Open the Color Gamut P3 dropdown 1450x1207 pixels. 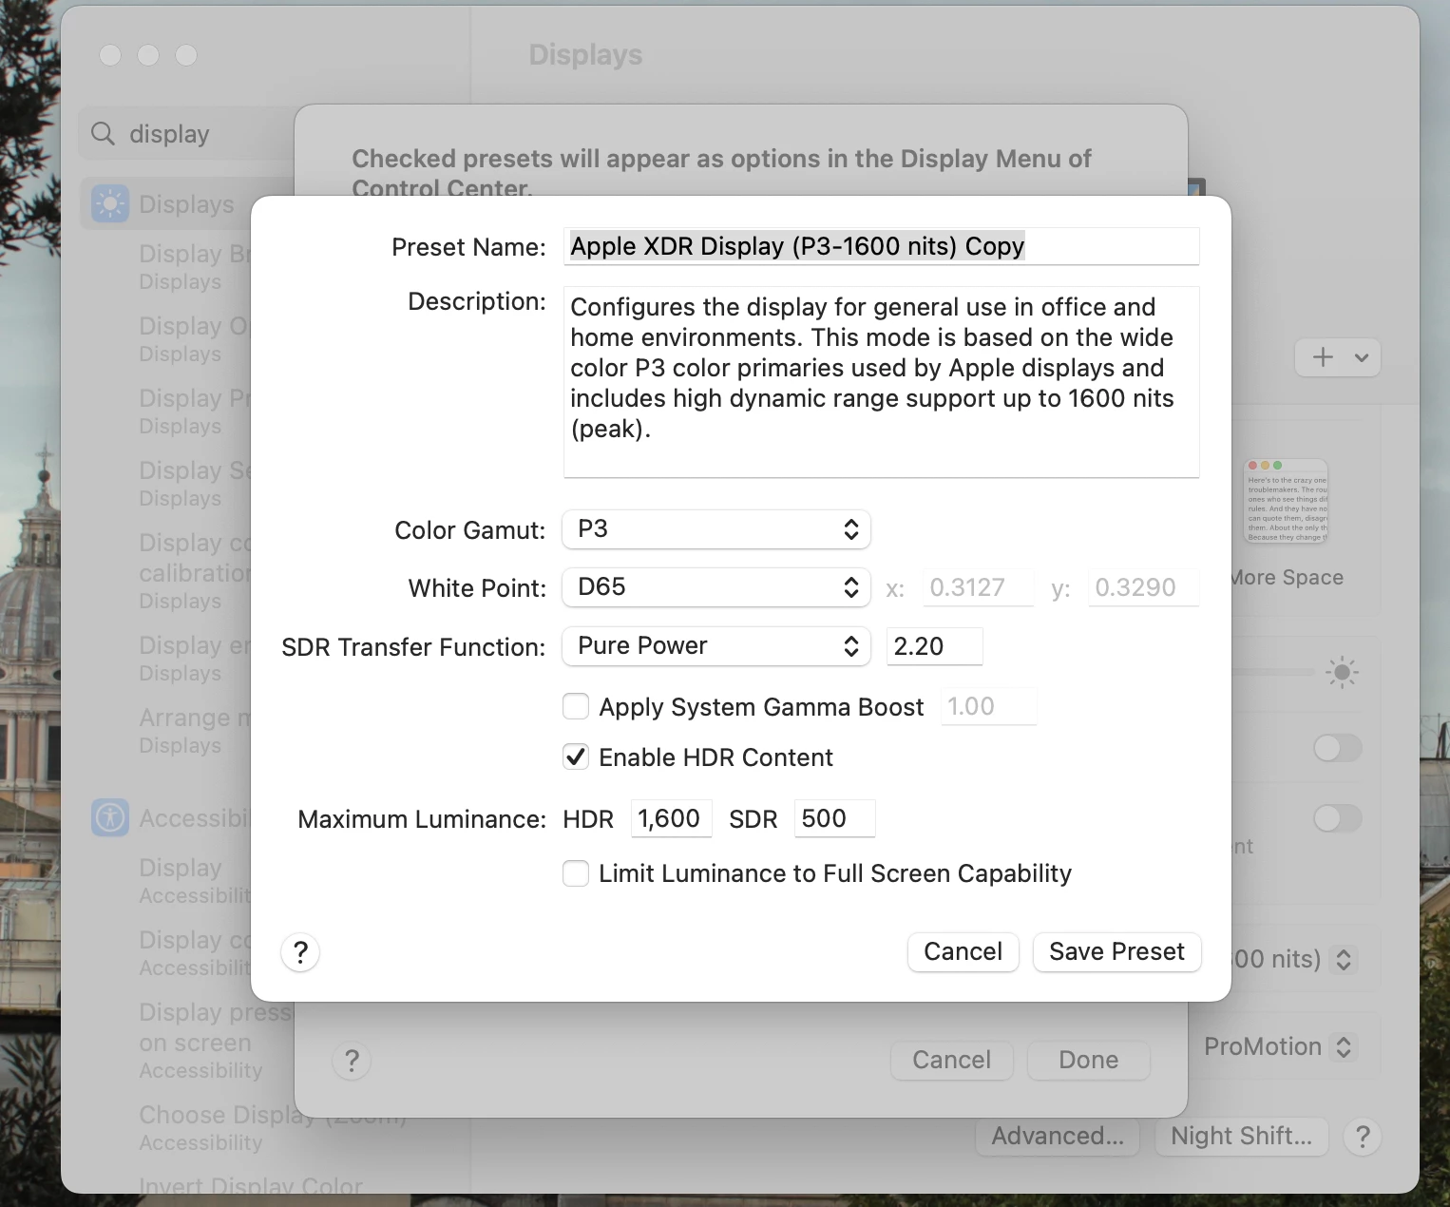(x=716, y=529)
